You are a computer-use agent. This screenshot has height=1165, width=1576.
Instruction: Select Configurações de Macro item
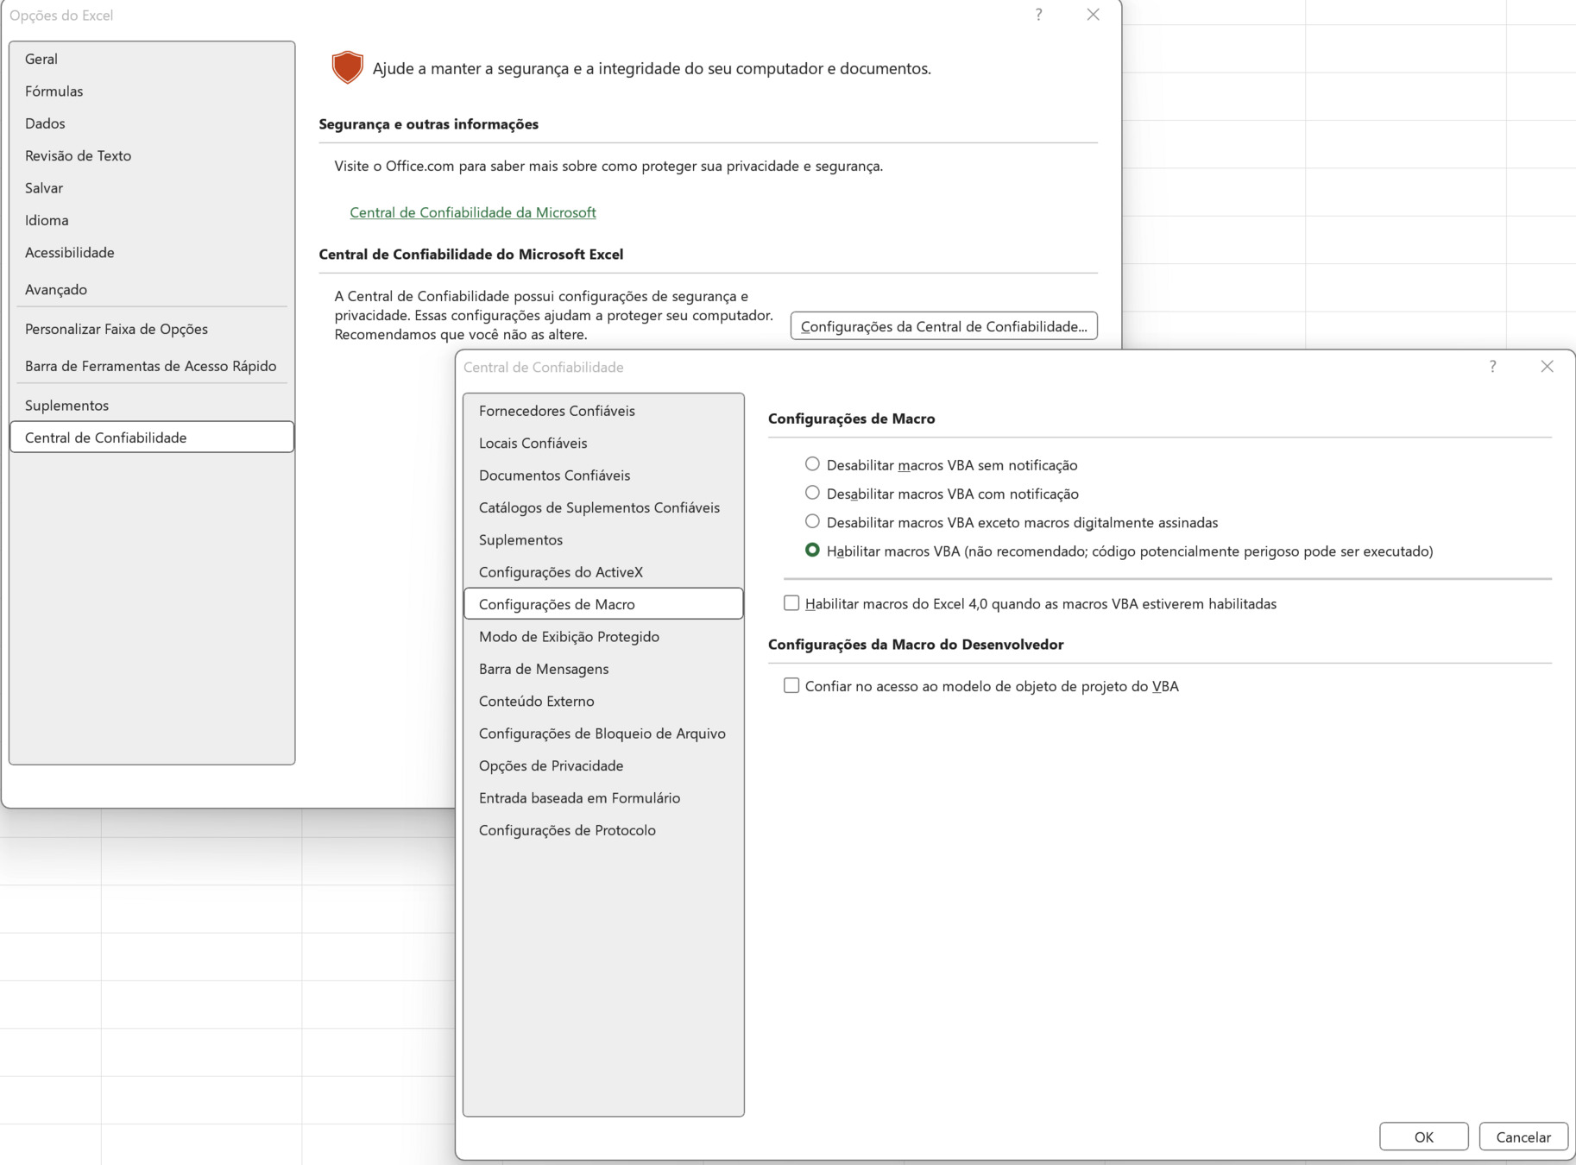pos(603,604)
